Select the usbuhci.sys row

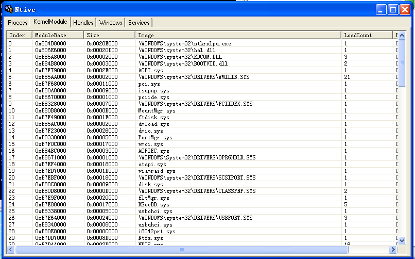[x=202, y=224]
